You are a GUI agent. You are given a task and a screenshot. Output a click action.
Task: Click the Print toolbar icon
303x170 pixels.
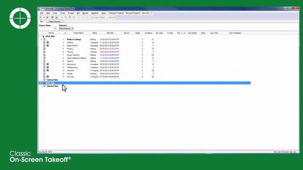[x=52, y=17]
